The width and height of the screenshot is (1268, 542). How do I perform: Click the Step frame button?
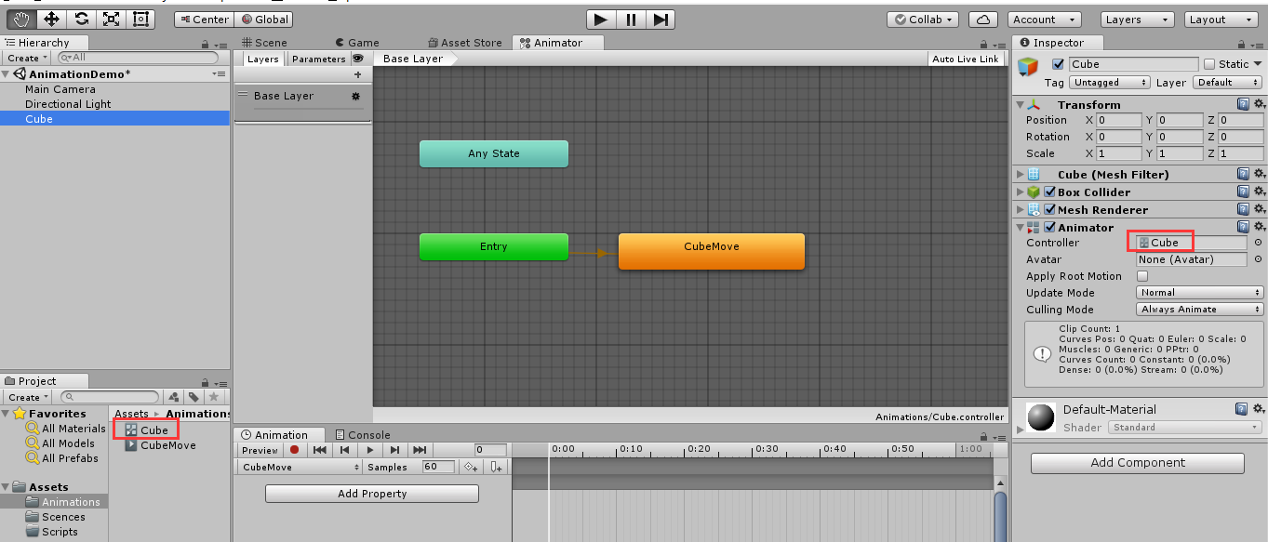tap(660, 19)
